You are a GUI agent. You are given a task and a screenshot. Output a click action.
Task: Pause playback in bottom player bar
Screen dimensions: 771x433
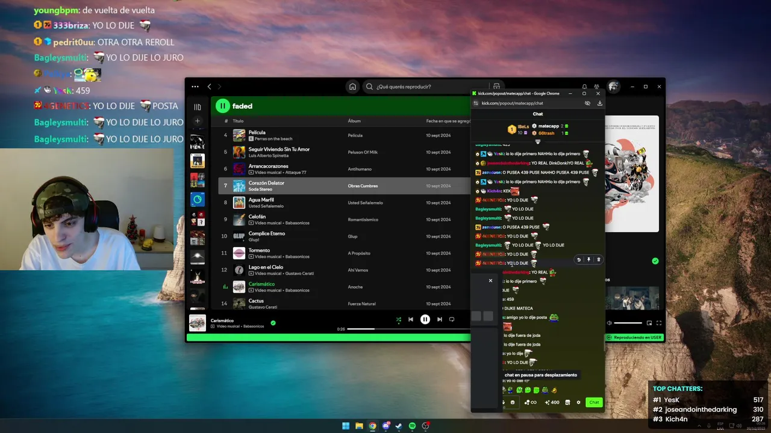pos(425,319)
